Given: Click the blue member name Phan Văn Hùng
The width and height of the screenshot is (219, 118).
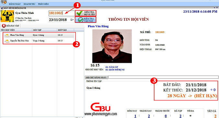Looking at the screenshot, I should 98,26.
